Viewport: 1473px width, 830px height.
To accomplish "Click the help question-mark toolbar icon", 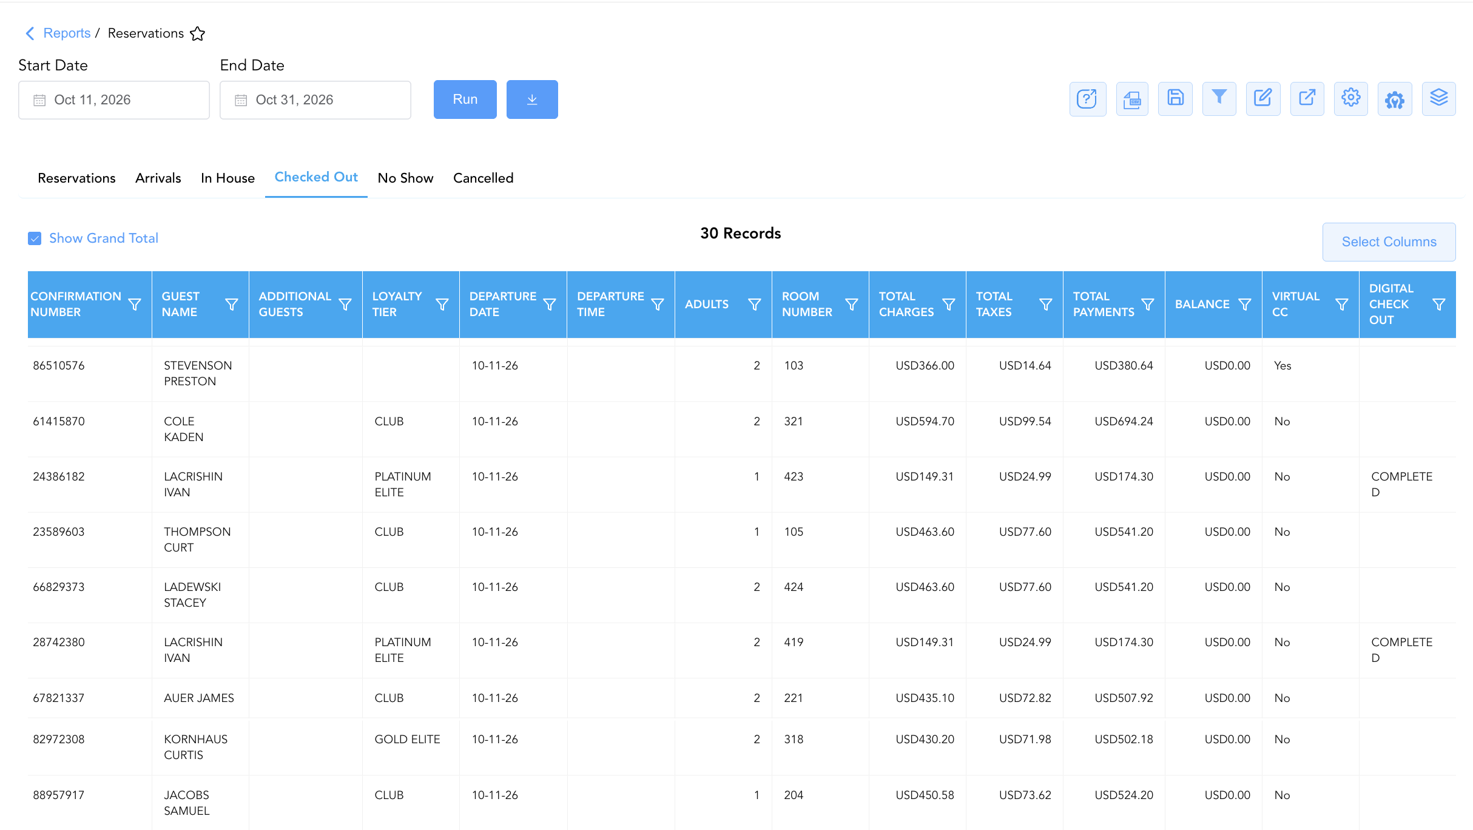I will coord(1087,99).
